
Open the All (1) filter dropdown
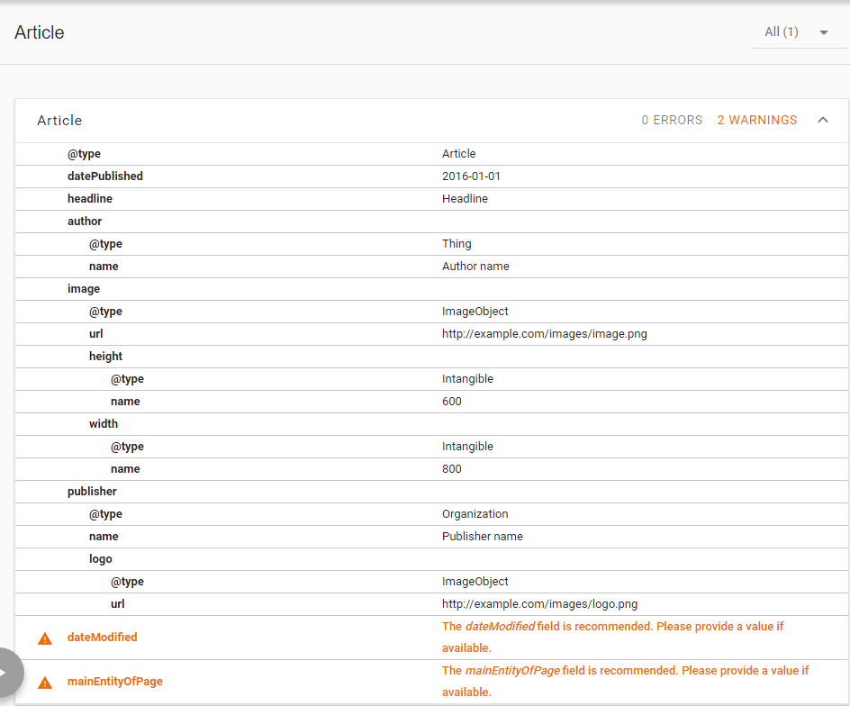click(x=796, y=32)
